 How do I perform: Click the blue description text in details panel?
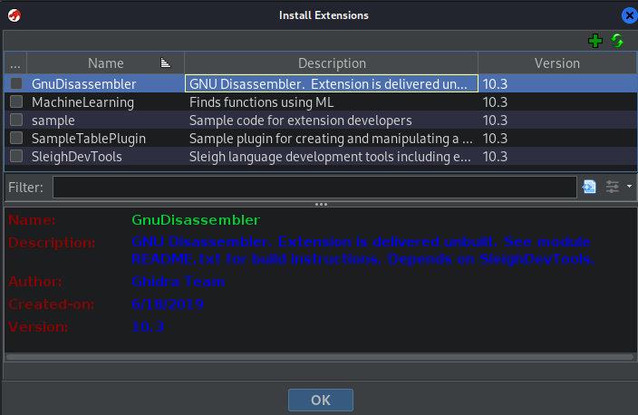(x=362, y=250)
